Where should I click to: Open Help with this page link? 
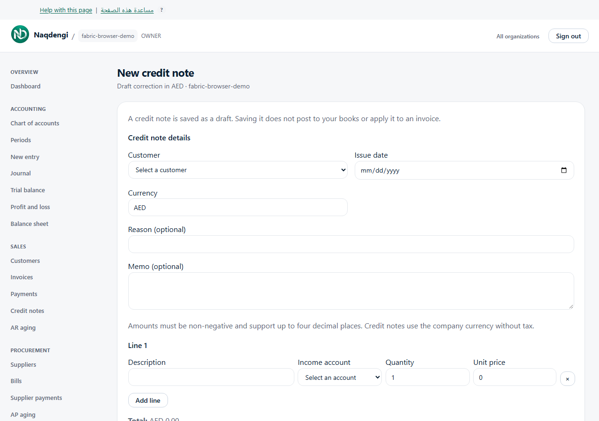pyautogui.click(x=66, y=10)
